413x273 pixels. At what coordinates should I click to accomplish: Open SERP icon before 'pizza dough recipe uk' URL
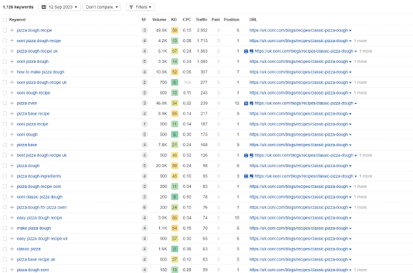pyautogui.click(x=246, y=51)
